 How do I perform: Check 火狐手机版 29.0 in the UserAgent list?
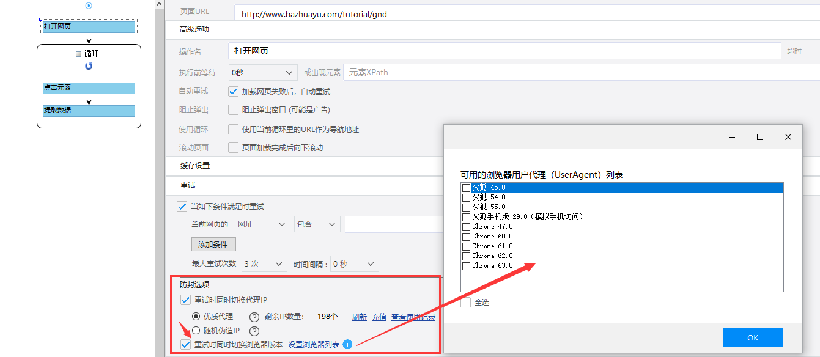(x=467, y=217)
